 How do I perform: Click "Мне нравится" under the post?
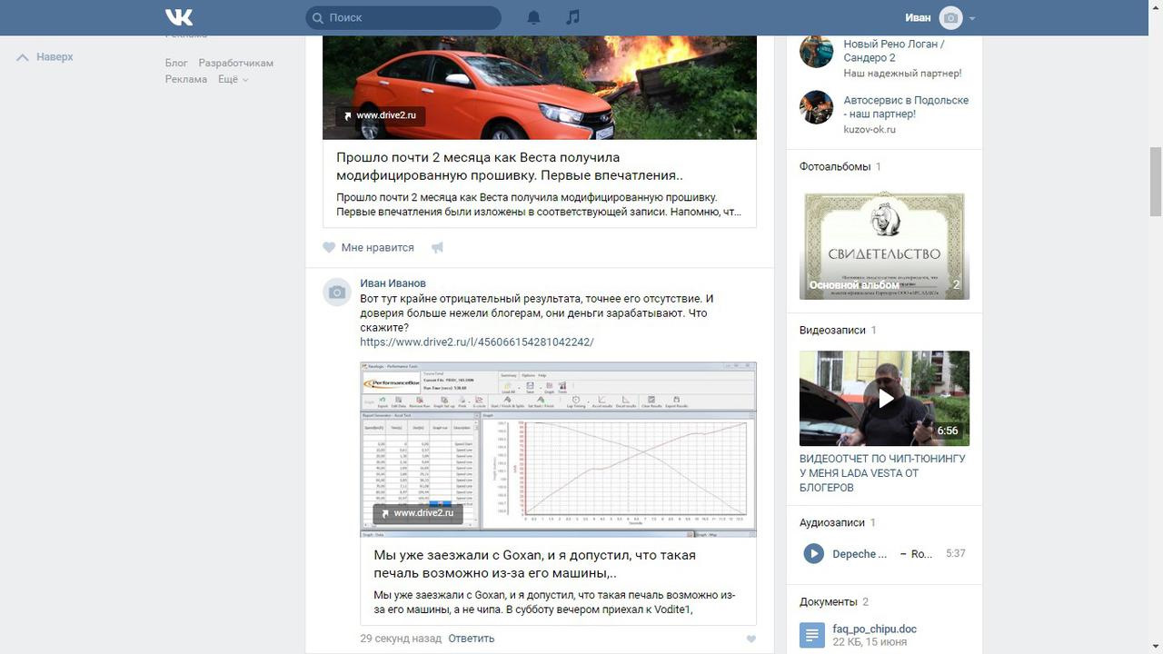pos(377,247)
